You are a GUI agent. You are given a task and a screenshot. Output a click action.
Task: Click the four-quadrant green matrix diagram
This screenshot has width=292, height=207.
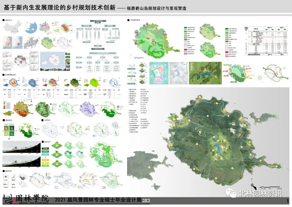pos(9,131)
